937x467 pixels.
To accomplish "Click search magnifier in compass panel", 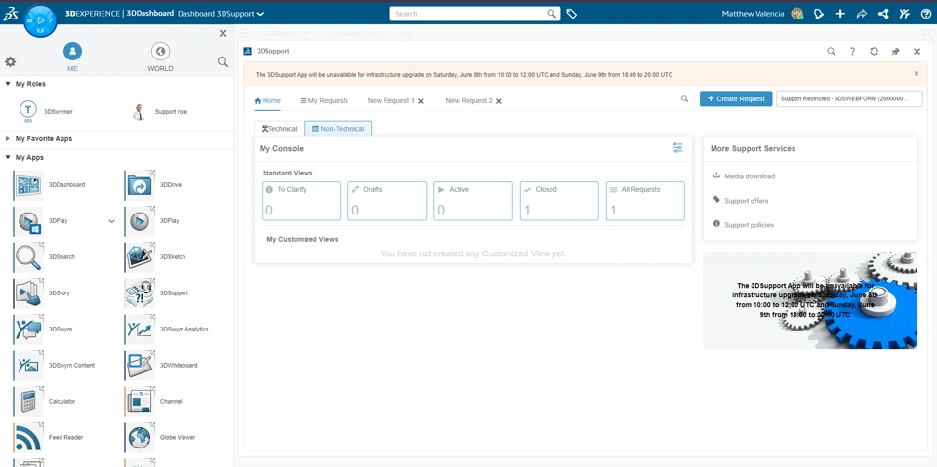I will [x=223, y=61].
